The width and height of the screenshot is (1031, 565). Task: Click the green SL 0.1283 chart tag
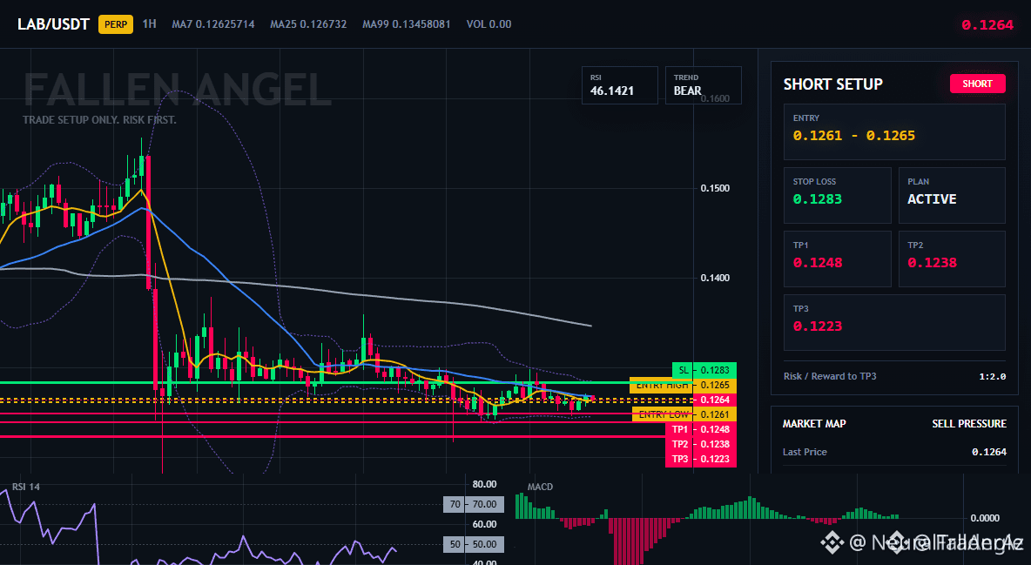704,370
